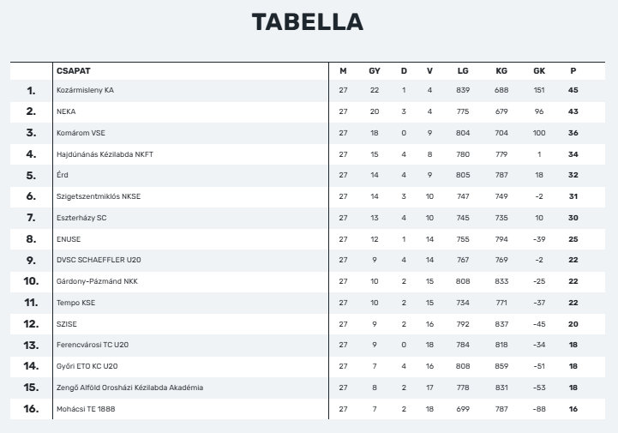The width and height of the screenshot is (618, 433).
Task: Click Hajdúnánás Kézilabda NKFT team
Action: click(105, 154)
